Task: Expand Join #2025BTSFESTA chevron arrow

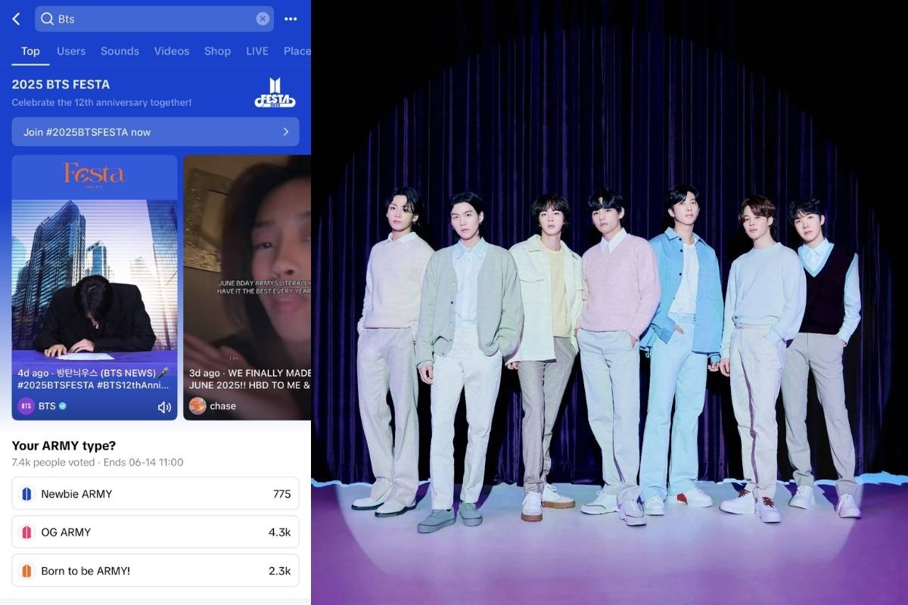Action: click(286, 132)
